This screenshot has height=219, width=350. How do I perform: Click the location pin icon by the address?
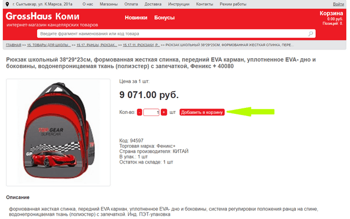point(7,4)
